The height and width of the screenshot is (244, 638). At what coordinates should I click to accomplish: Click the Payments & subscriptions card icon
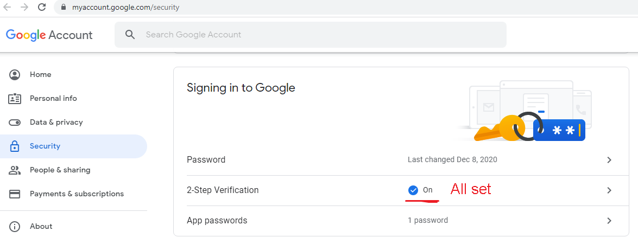point(15,194)
